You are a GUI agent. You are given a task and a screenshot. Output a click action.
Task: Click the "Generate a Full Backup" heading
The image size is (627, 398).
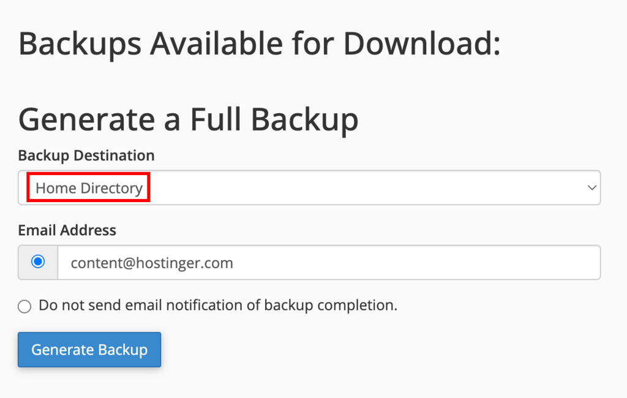188,119
